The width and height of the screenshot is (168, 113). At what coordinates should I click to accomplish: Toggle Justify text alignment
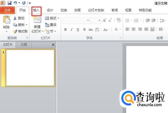146,29
